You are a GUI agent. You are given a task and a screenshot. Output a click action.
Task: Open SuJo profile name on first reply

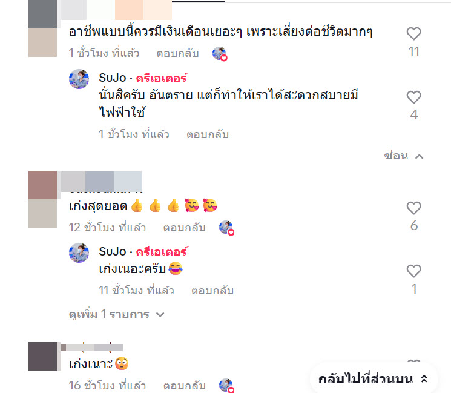click(113, 78)
